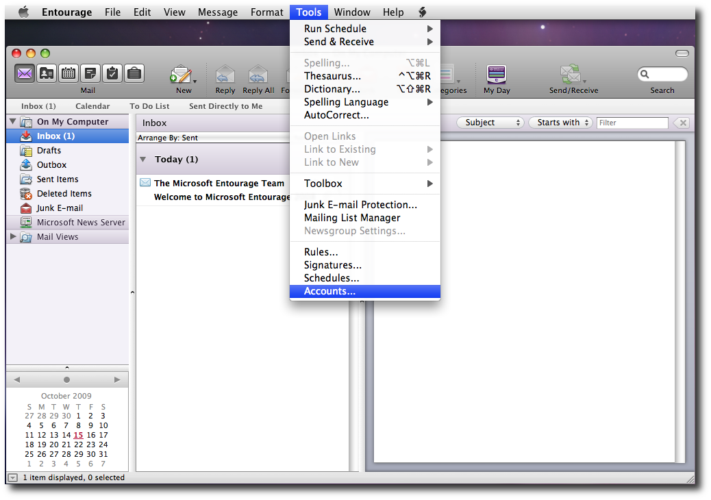Screen dimensions: 711x500
Task: Clear the Filter field
Action: coord(682,123)
